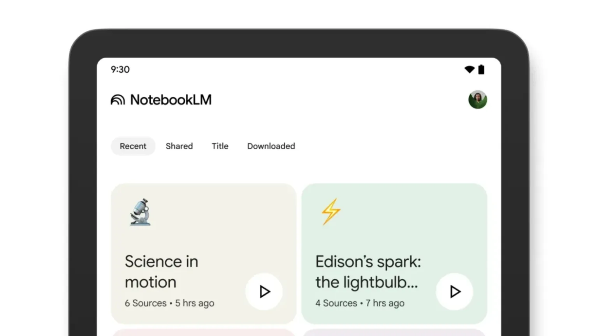Open the profile avatar menu
Screen dimensions: 598x336
pyautogui.click(x=477, y=100)
